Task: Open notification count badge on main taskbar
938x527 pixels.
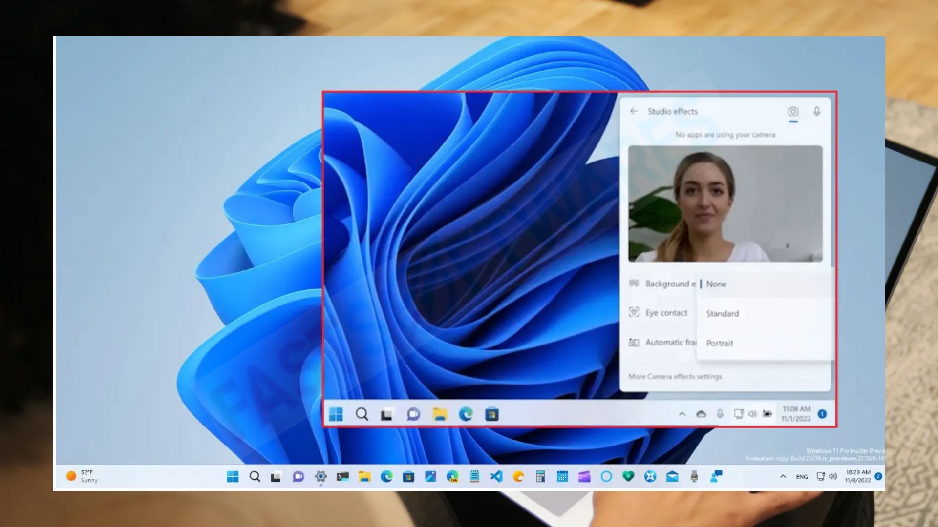Action: pos(878,476)
